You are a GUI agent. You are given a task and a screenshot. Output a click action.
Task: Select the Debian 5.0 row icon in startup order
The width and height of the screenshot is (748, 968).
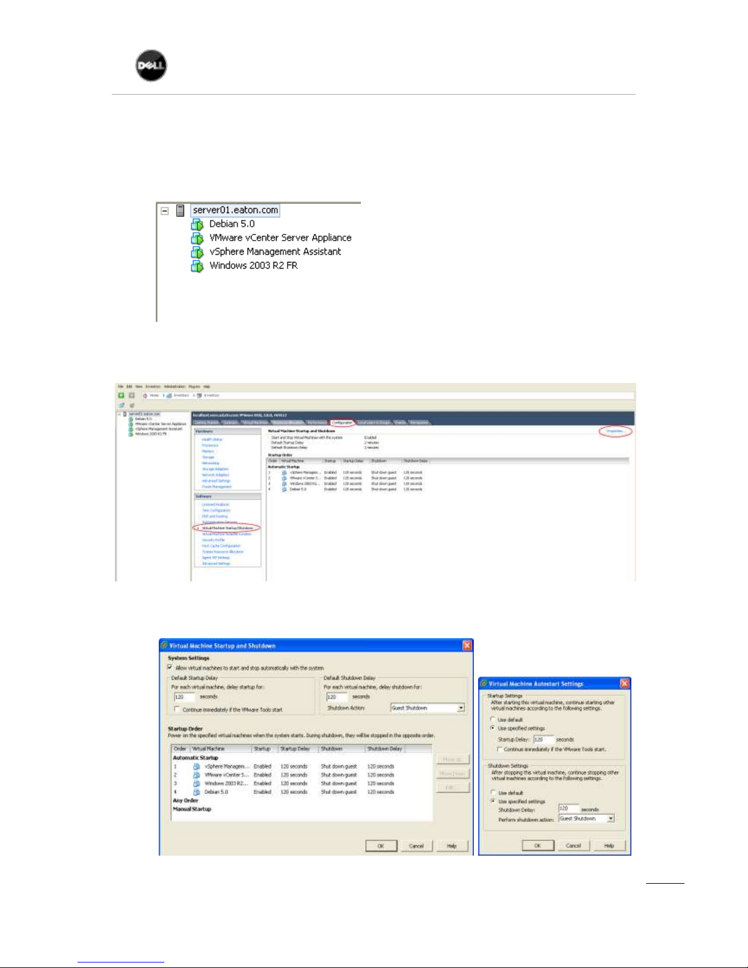click(197, 792)
